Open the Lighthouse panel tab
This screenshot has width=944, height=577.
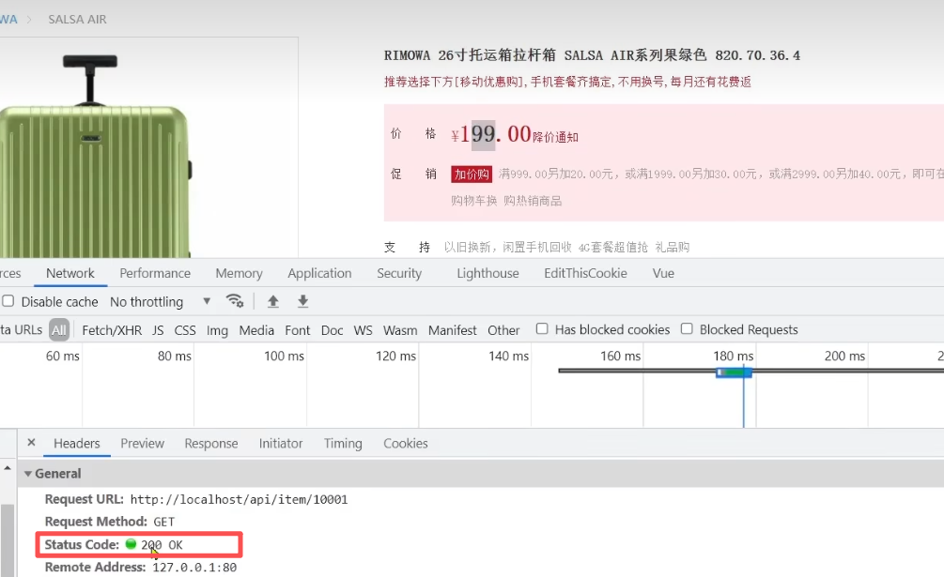487,273
